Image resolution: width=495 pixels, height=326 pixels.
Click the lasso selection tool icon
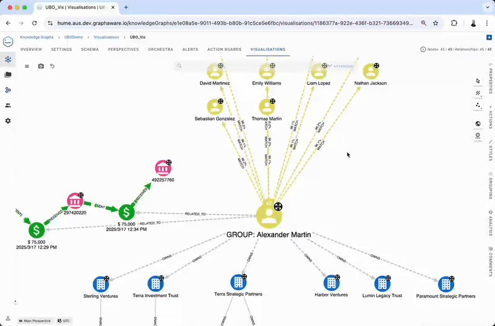(478, 93)
